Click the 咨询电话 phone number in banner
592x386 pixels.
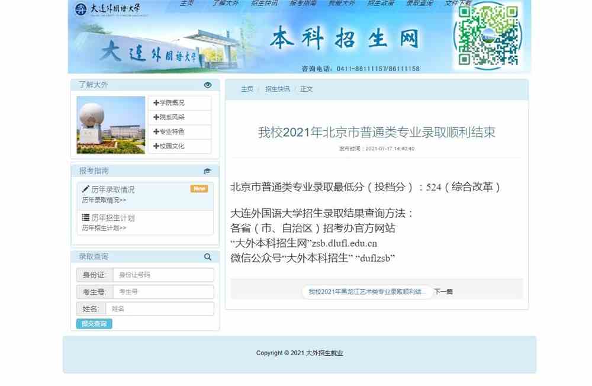coord(361,69)
